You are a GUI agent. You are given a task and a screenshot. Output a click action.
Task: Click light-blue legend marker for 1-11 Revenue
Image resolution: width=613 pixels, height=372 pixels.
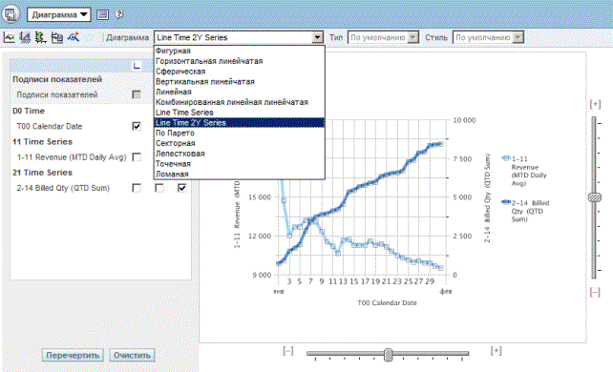(x=506, y=158)
